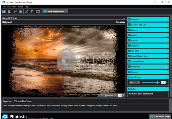Click the Photastic app icon in the title bar
This screenshot has width=172, height=119.
pos(4,2)
